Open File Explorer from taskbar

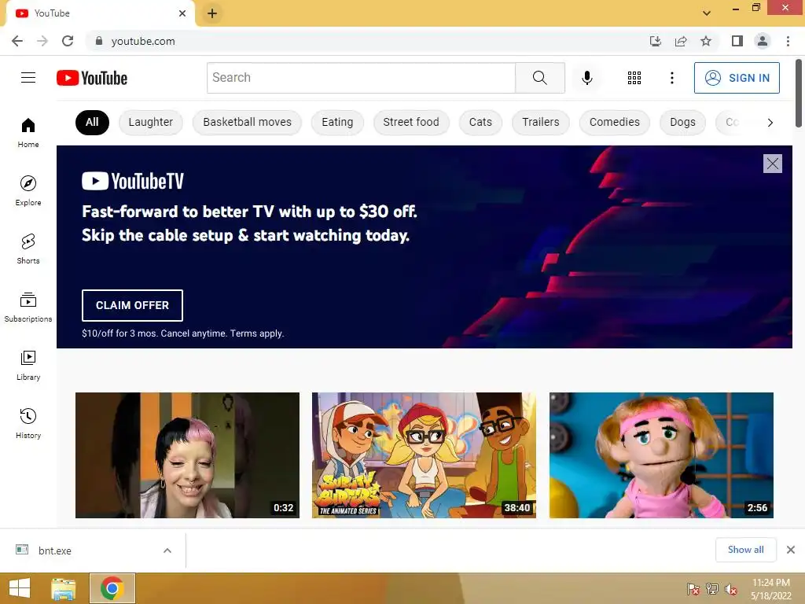64,588
